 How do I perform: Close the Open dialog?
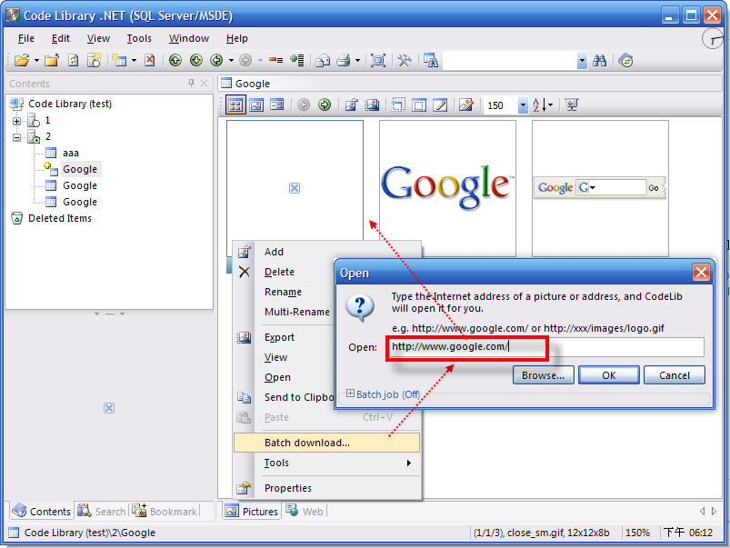(x=701, y=272)
